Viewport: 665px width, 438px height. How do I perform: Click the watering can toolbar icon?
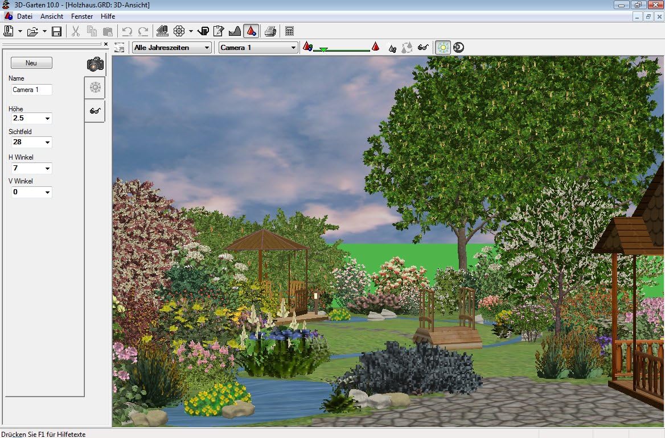point(203,31)
